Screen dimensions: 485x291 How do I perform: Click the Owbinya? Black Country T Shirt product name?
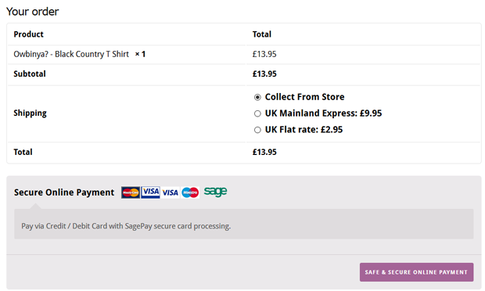71,54
